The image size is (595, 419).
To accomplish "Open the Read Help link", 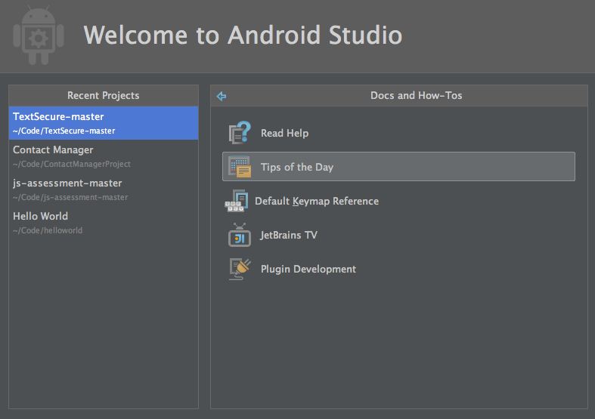I will (x=284, y=133).
